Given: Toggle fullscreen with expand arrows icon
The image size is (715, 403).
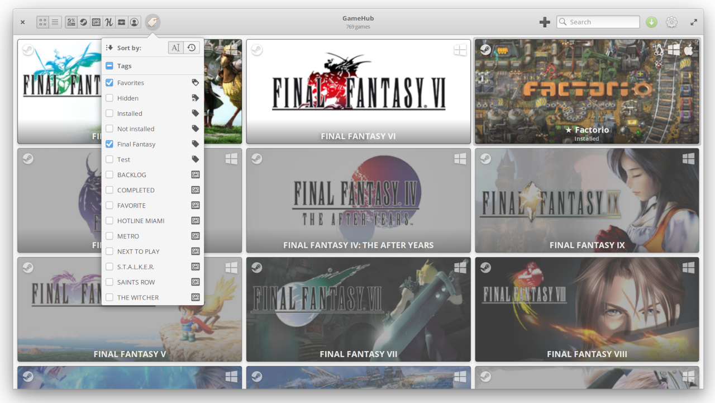Looking at the screenshot, I should pyautogui.click(x=694, y=22).
